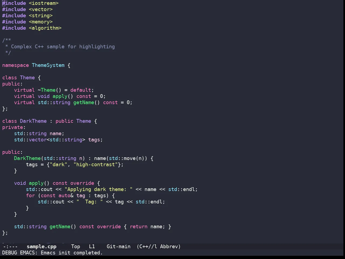The width and height of the screenshot is (345, 259).
Task: Place cursor on '#include <vector>' line
Action: 27,9
